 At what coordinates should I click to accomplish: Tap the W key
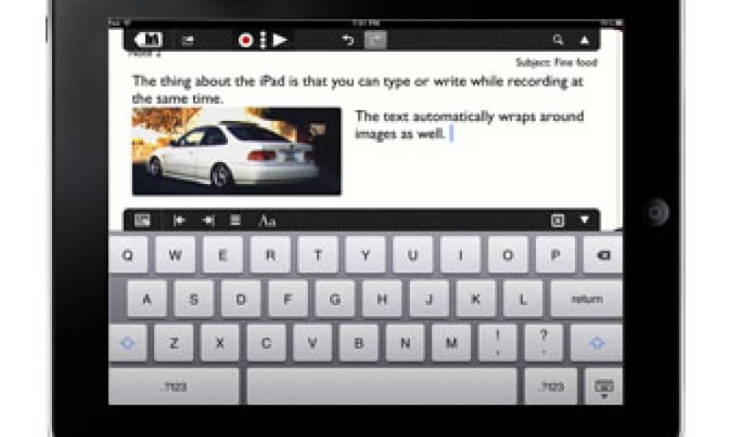[x=175, y=255]
